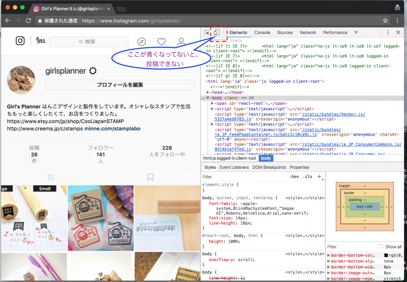The height and width of the screenshot is (282, 407).
Task: Click the address bar URL
Action: pyautogui.click(x=131, y=21)
